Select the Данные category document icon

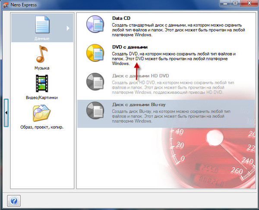coord(42,25)
